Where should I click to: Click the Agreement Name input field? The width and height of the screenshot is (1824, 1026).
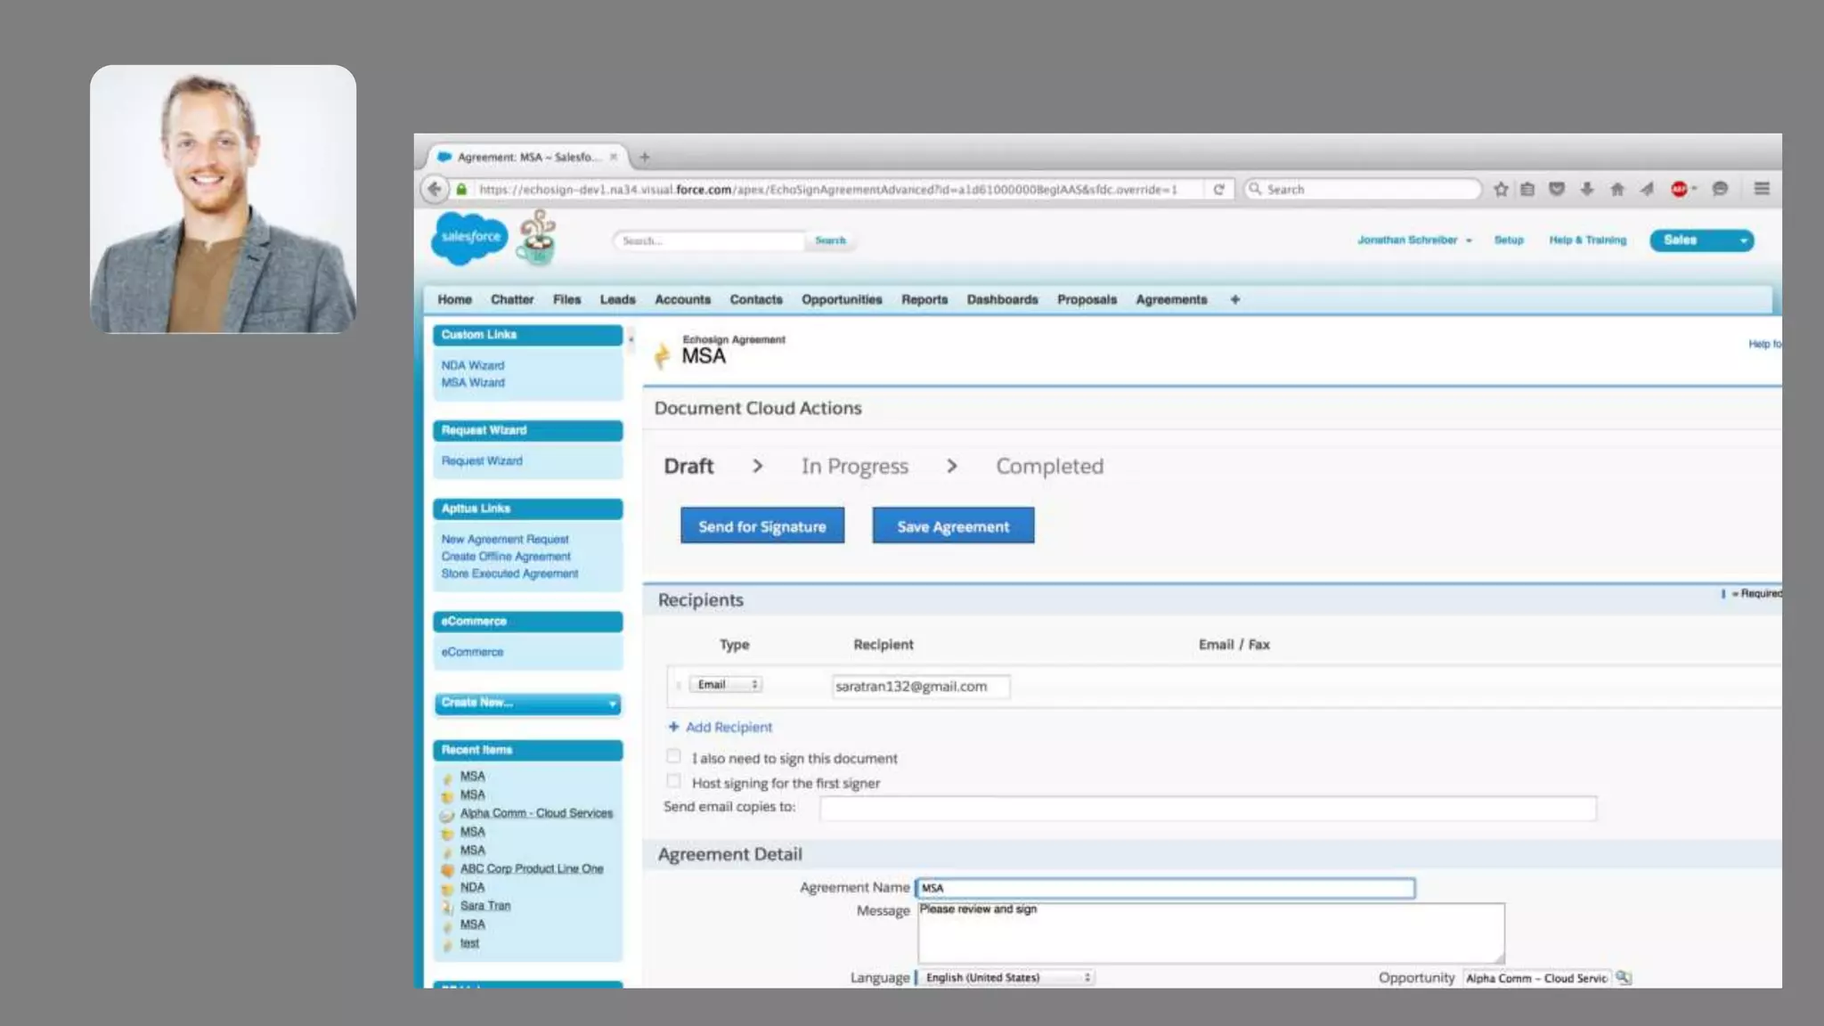1165,888
